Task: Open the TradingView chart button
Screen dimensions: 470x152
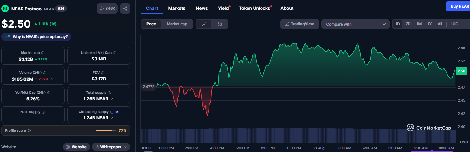Action: (x=299, y=24)
